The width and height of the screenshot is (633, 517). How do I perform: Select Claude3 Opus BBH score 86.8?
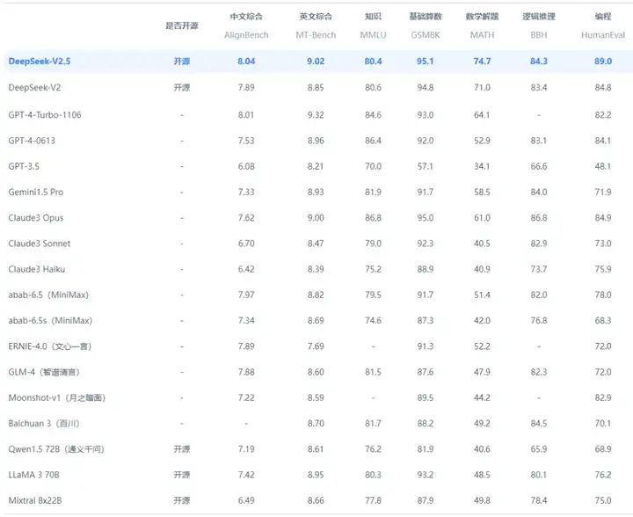(539, 218)
